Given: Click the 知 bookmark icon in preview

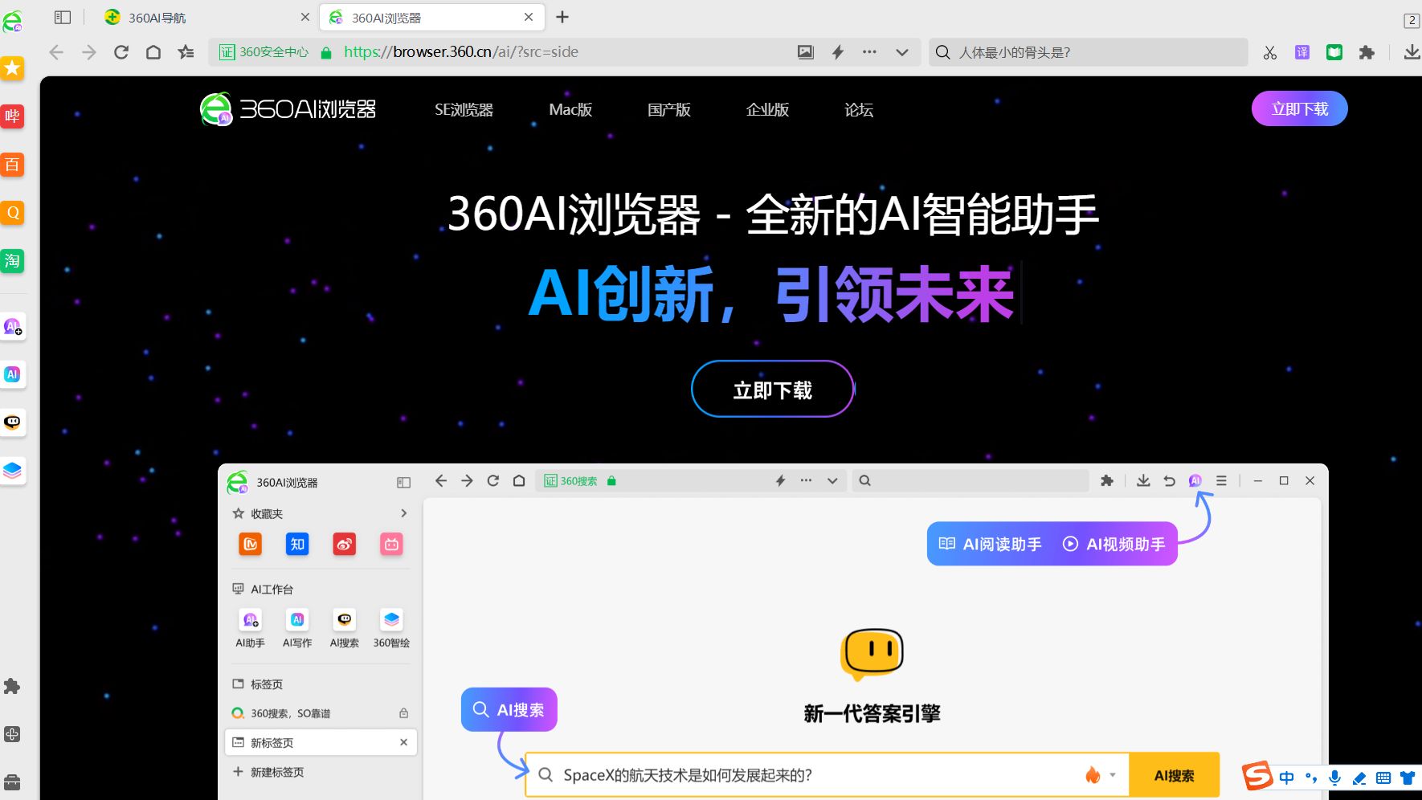Looking at the screenshot, I should pos(297,544).
